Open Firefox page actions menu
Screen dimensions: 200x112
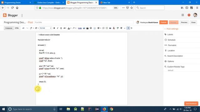click(123, 8)
